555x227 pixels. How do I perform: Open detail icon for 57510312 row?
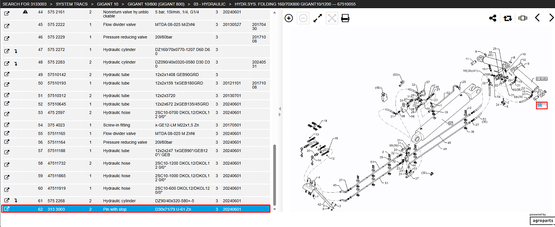[7, 96]
